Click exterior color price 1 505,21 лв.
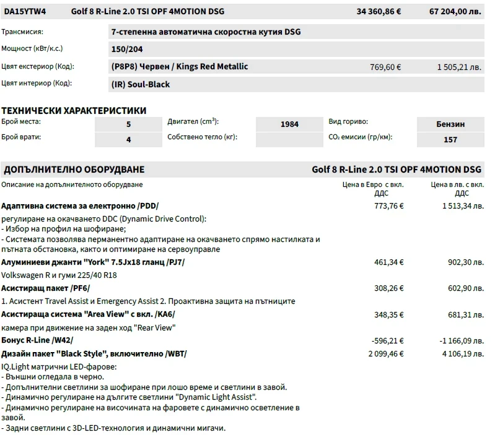Screen dimensions: 495x435 (459, 67)
